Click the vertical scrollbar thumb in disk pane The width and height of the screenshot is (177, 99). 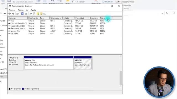[x=121, y=78]
